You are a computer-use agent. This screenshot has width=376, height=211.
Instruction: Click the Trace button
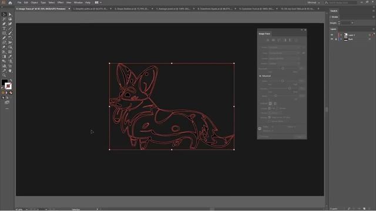300,137
